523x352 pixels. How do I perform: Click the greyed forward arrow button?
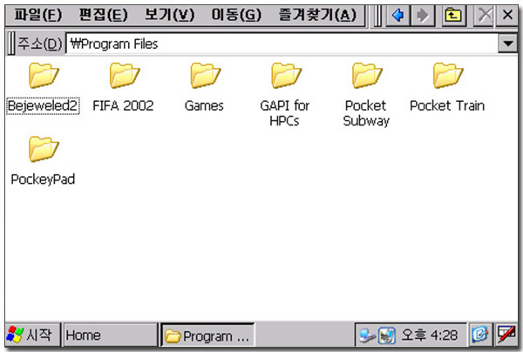tap(423, 15)
